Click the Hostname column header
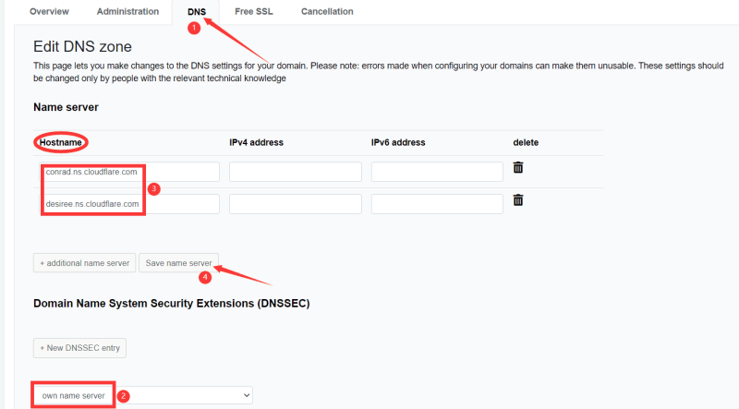The height and width of the screenshot is (409, 739). coord(61,142)
